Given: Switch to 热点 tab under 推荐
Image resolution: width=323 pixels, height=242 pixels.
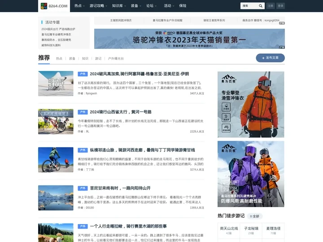Looking at the screenshot, I should click(59, 58).
